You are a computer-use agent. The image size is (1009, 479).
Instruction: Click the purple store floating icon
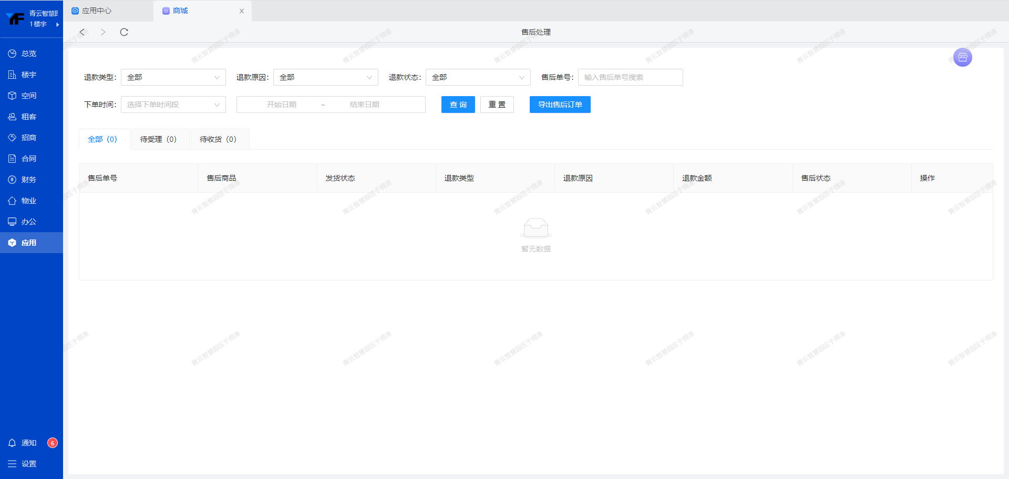pyautogui.click(x=962, y=57)
